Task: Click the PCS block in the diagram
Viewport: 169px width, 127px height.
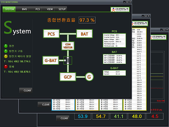Action: click(x=51, y=34)
